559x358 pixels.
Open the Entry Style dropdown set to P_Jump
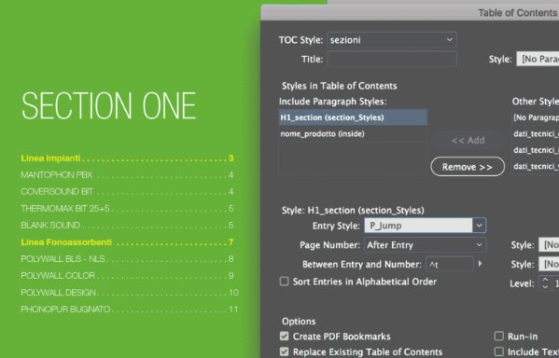(x=425, y=226)
